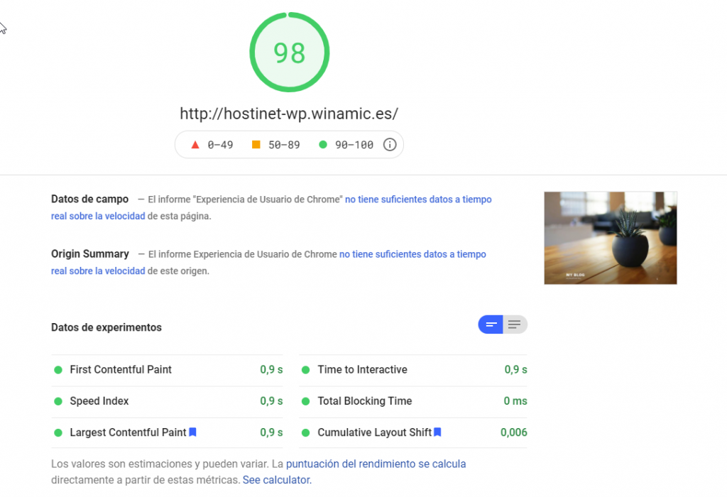Viewport: 727px width, 497px height.
Task: Click green status dot beside First Contentful Paint
Action: pyautogui.click(x=58, y=370)
